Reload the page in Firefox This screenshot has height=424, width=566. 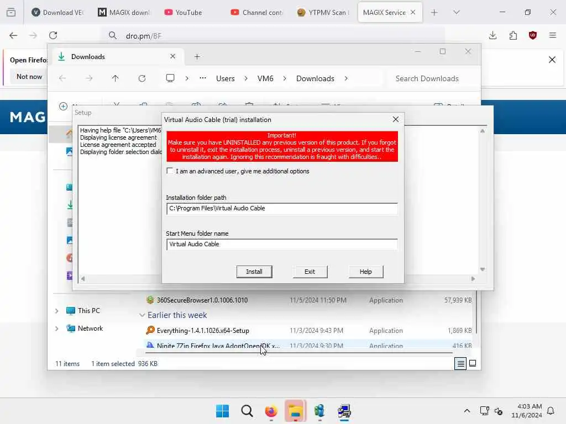53,35
